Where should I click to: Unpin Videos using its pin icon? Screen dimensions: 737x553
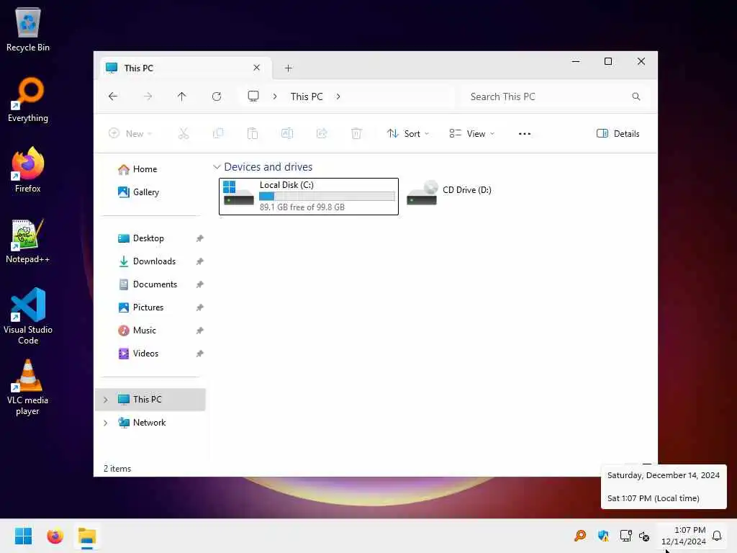(x=200, y=354)
